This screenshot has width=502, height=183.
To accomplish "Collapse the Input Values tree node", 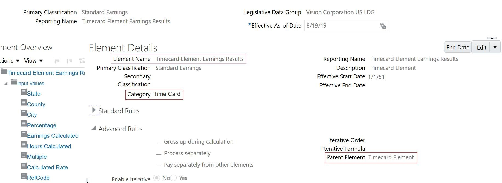I will 6,84.
